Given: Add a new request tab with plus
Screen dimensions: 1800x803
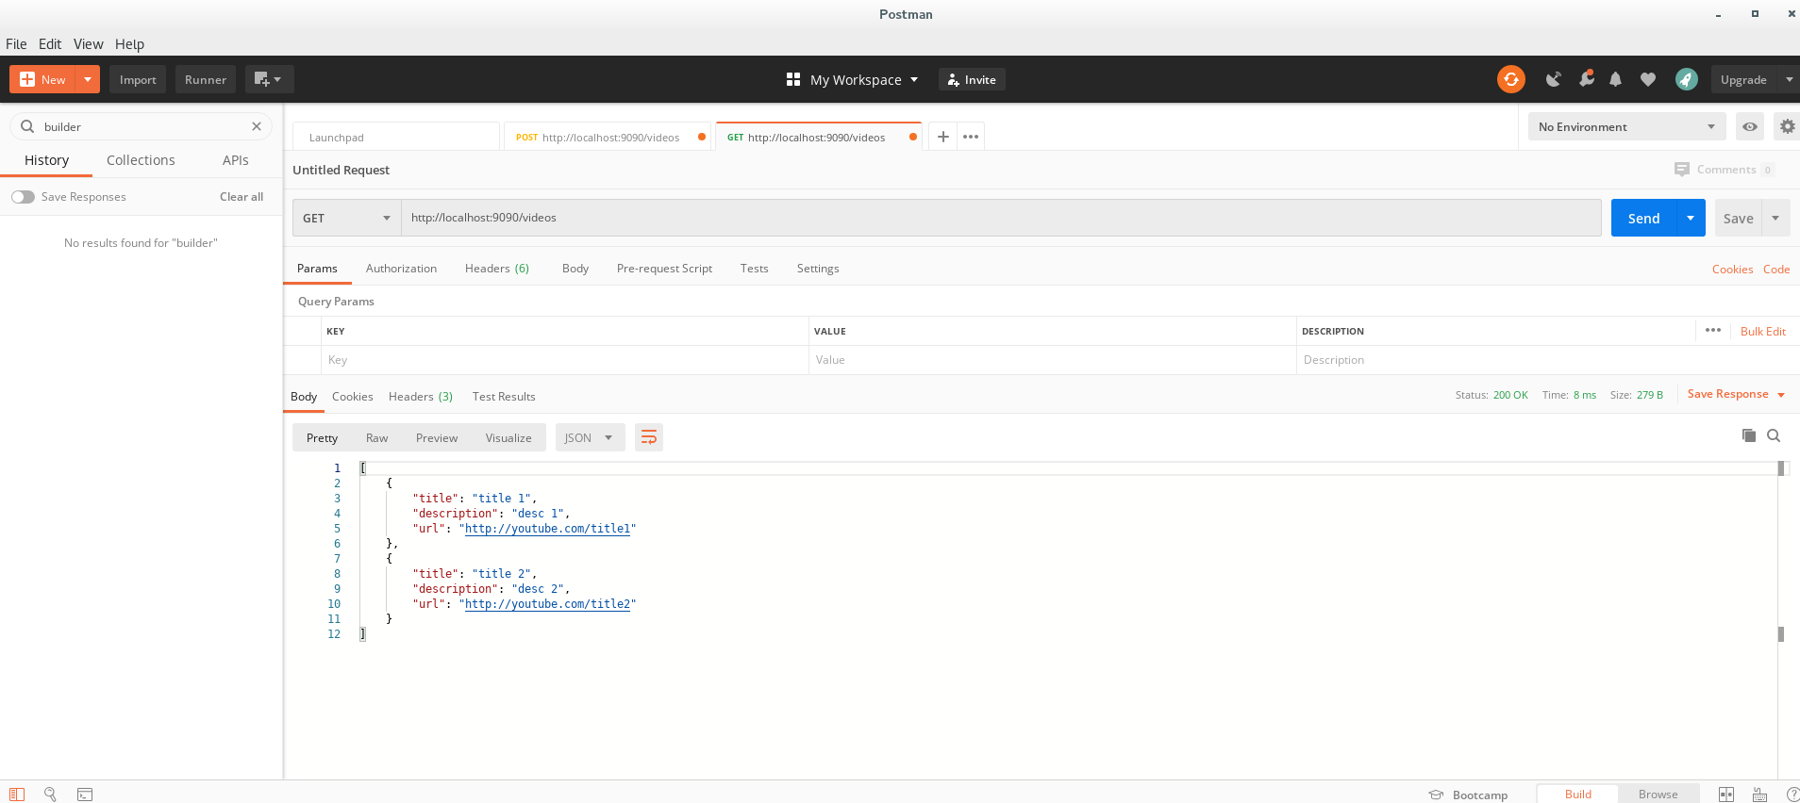Looking at the screenshot, I should click(942, 137).
